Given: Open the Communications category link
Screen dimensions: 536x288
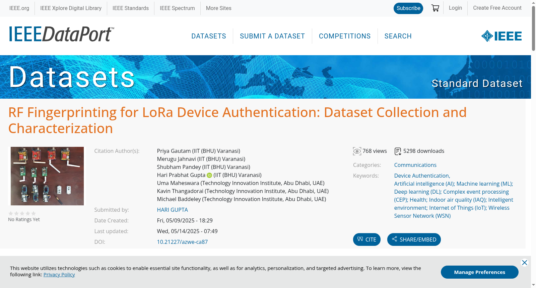Looking at the screenshot, I should click(415, 165).
